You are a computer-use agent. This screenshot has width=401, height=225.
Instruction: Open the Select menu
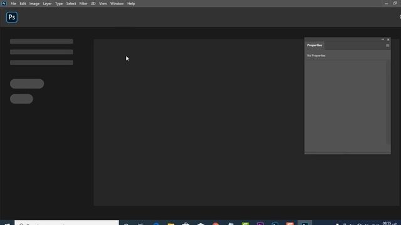pos(71,4)
